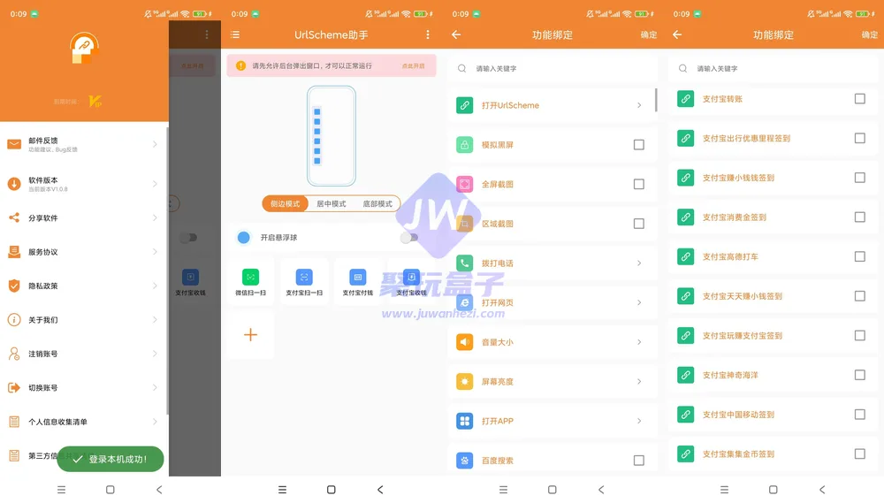884x503 pixels.
Task: Tap the 隐私政策 shield icon
Action: [x=14, y=286]
